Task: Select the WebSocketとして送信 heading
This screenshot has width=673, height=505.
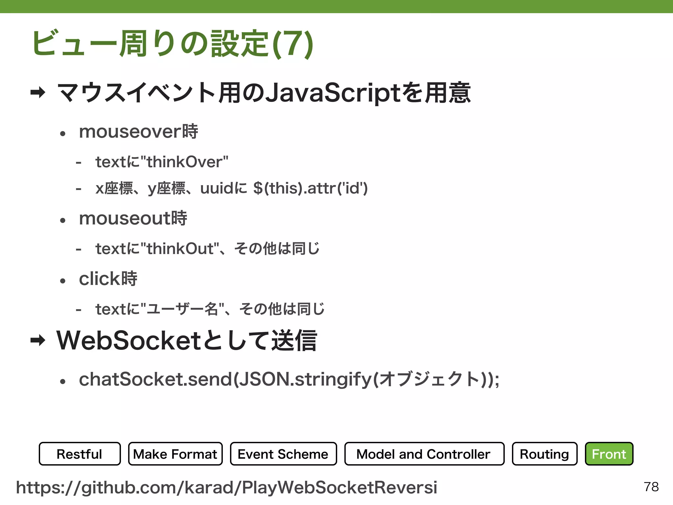Action: pos(187,341)
